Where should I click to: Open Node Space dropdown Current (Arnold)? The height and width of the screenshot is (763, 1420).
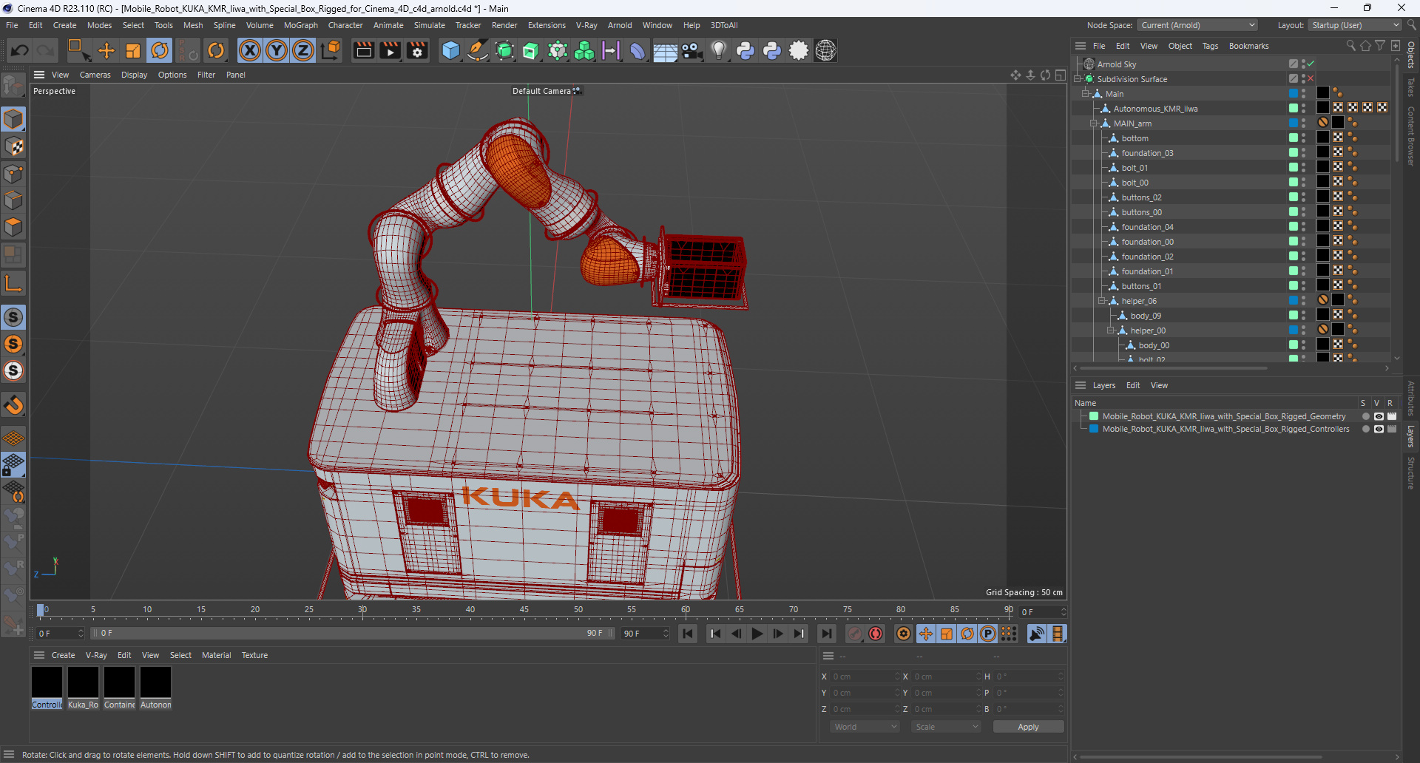pos(1197,25)
